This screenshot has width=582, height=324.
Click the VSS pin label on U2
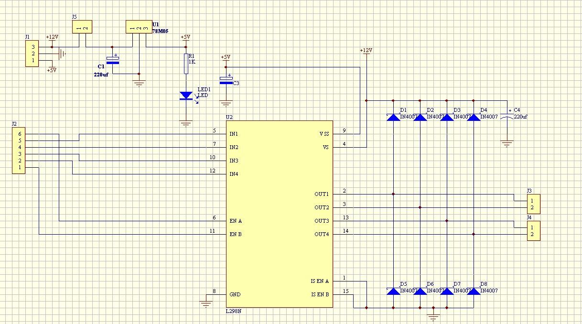[x=324, y=134]
